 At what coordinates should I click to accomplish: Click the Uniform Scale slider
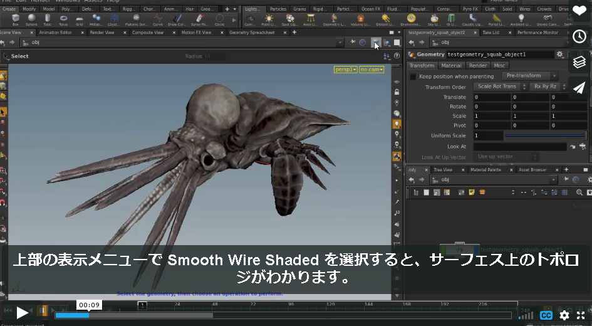[546, 135]
